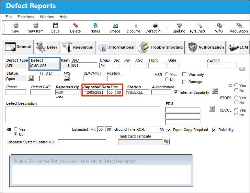Click the Phase input field

point(16,92)
